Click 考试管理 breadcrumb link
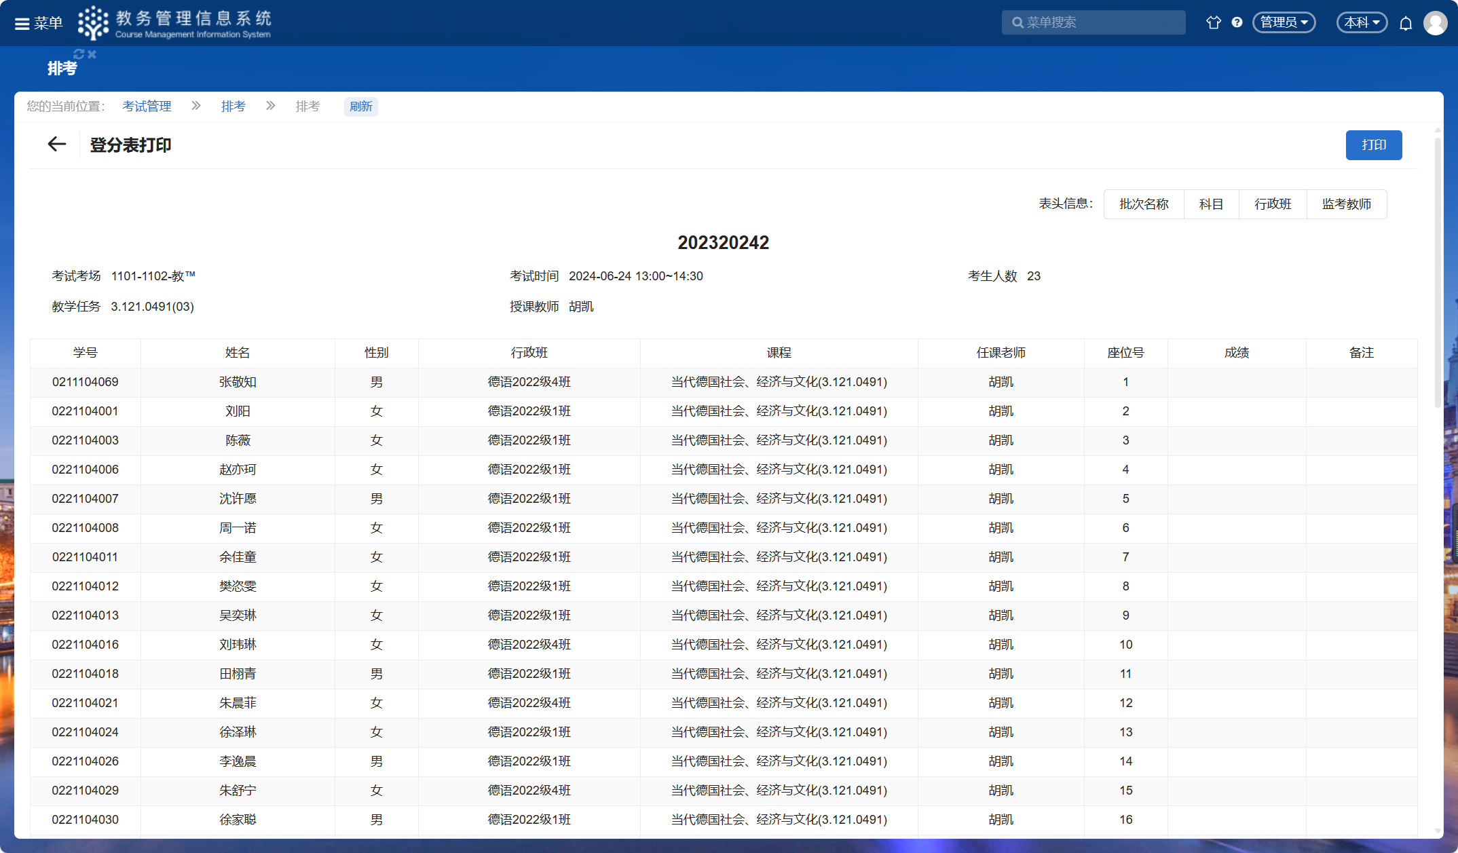Image resolution: width=1458 pixels, height=853 pixels. point(147,107)
